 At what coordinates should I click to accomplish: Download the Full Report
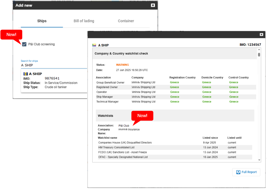246,172
